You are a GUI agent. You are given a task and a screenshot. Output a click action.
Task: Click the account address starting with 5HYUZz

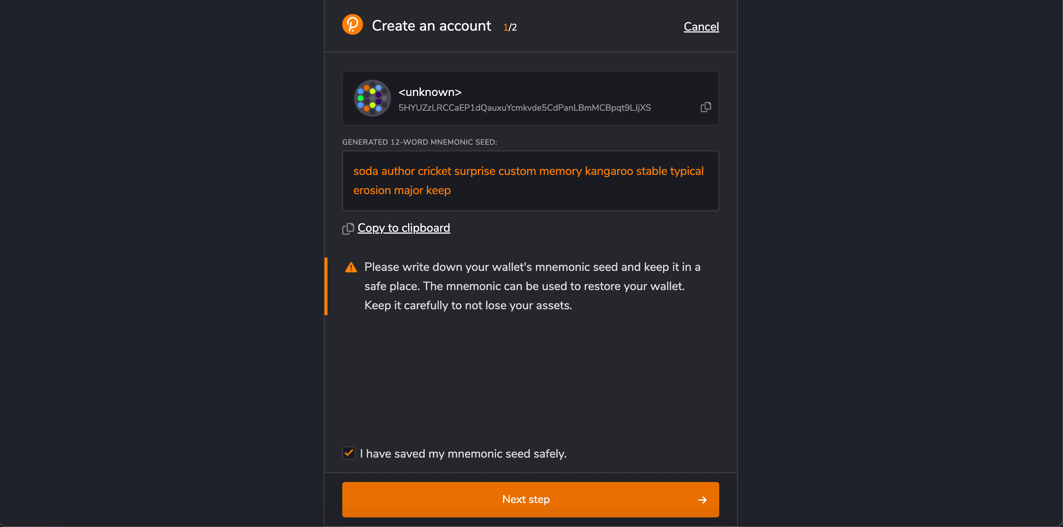tap(524, 108)
